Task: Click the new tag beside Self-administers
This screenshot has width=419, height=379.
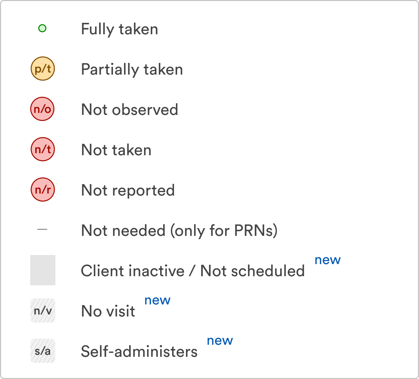Action: pos(220,341)
